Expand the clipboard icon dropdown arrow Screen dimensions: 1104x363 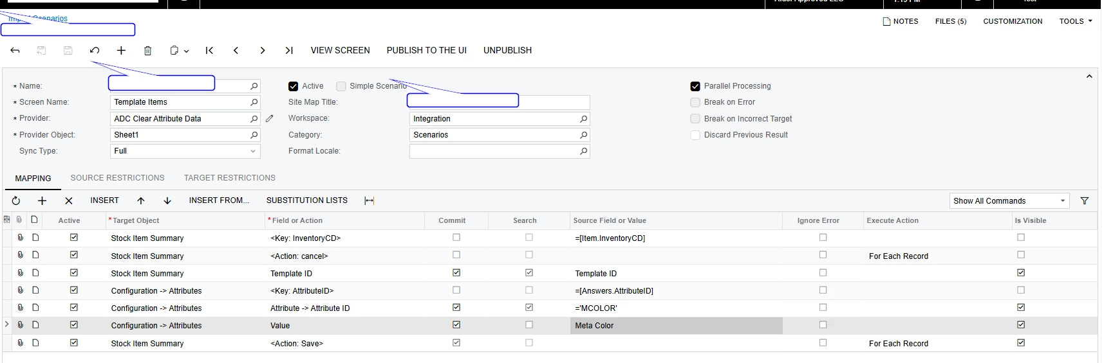coord(186,51)
